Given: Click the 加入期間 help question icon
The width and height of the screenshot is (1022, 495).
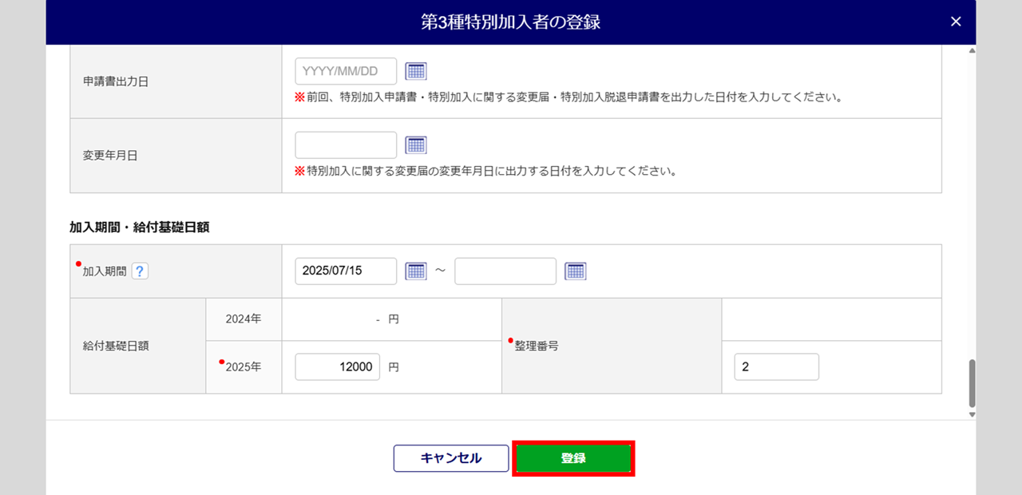Looking at the screenshot, I should point(140,271).
